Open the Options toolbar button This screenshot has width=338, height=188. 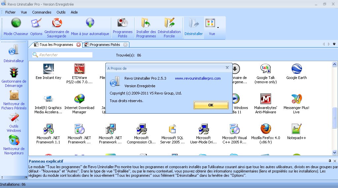[x=36, y=27]
